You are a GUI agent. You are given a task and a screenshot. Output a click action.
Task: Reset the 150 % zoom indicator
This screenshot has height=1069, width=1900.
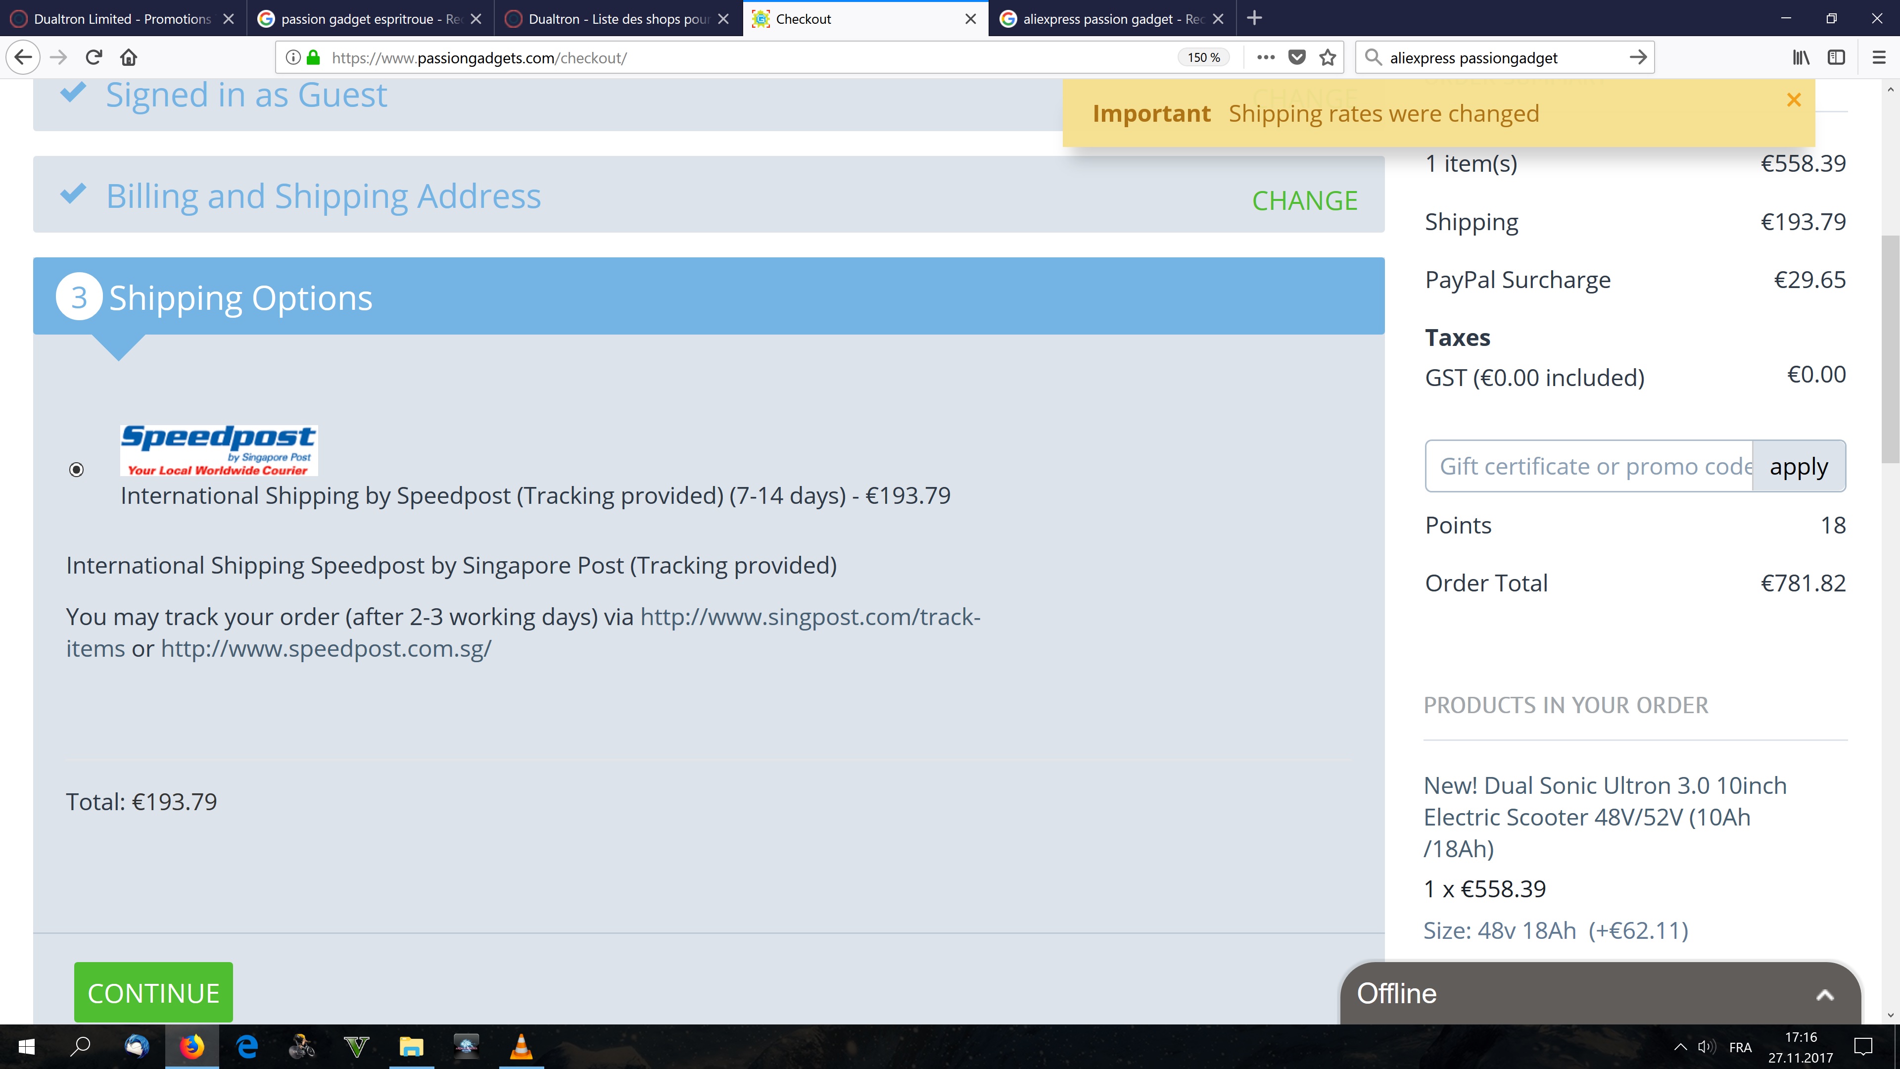[1204, 57]
